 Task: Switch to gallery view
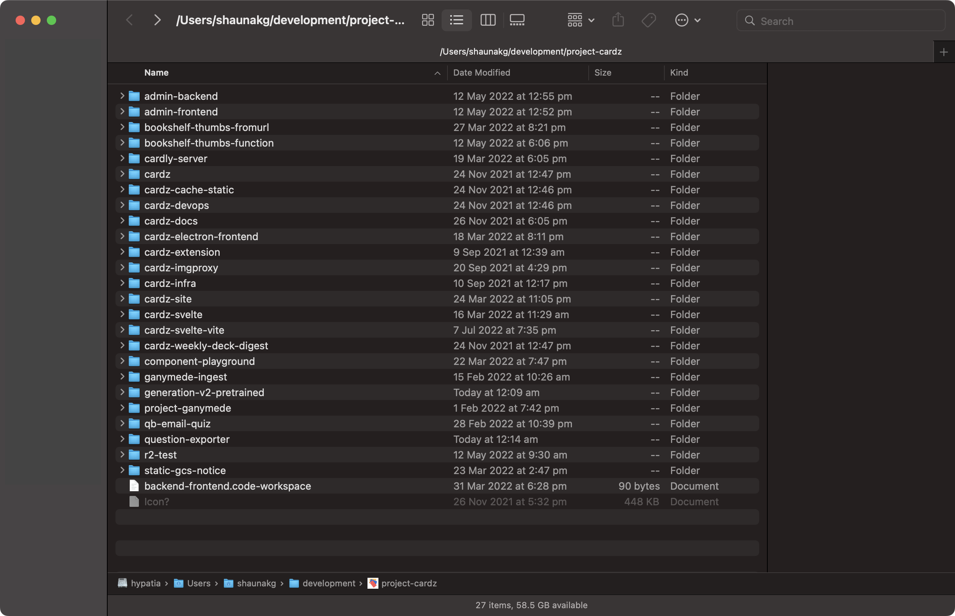517,20
